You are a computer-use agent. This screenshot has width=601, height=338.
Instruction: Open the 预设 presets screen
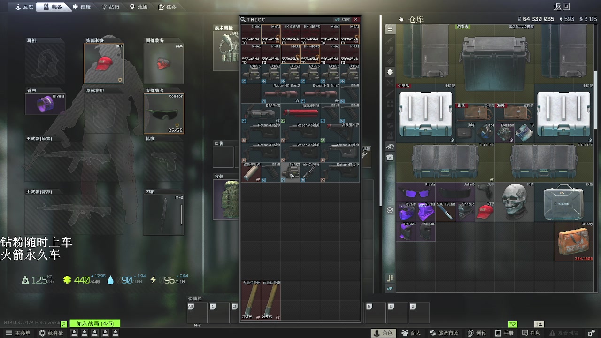(477, 333)
